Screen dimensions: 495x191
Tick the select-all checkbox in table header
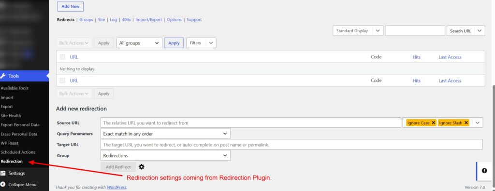click(62, 57)
